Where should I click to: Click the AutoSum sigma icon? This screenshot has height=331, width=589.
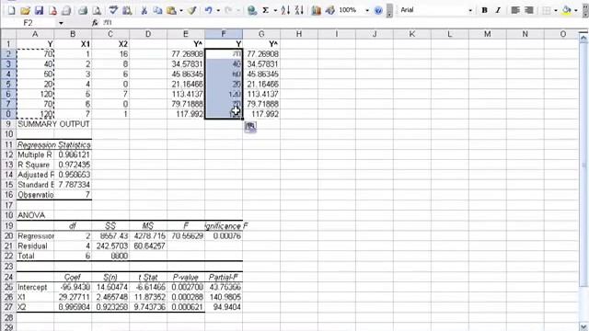pyautogui.click(x=266, y=10)
